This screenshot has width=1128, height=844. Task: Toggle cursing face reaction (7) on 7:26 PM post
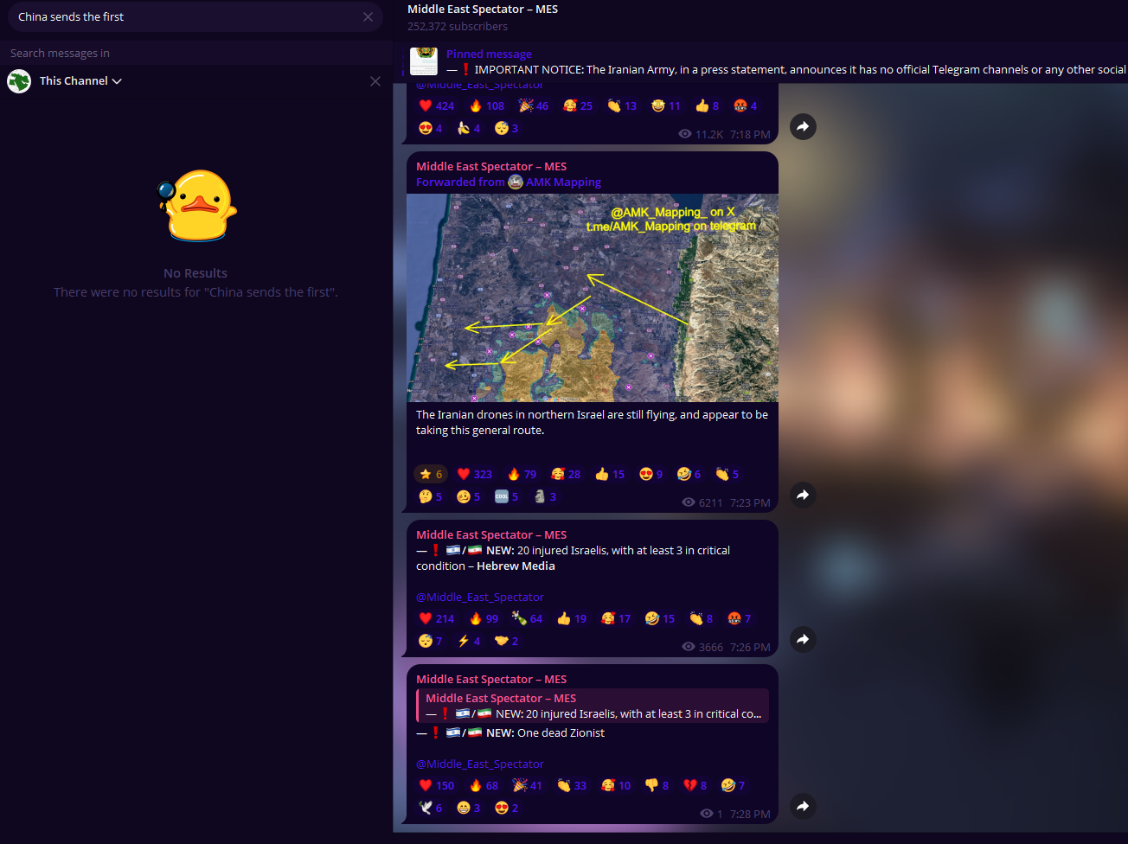coord(740,619)
